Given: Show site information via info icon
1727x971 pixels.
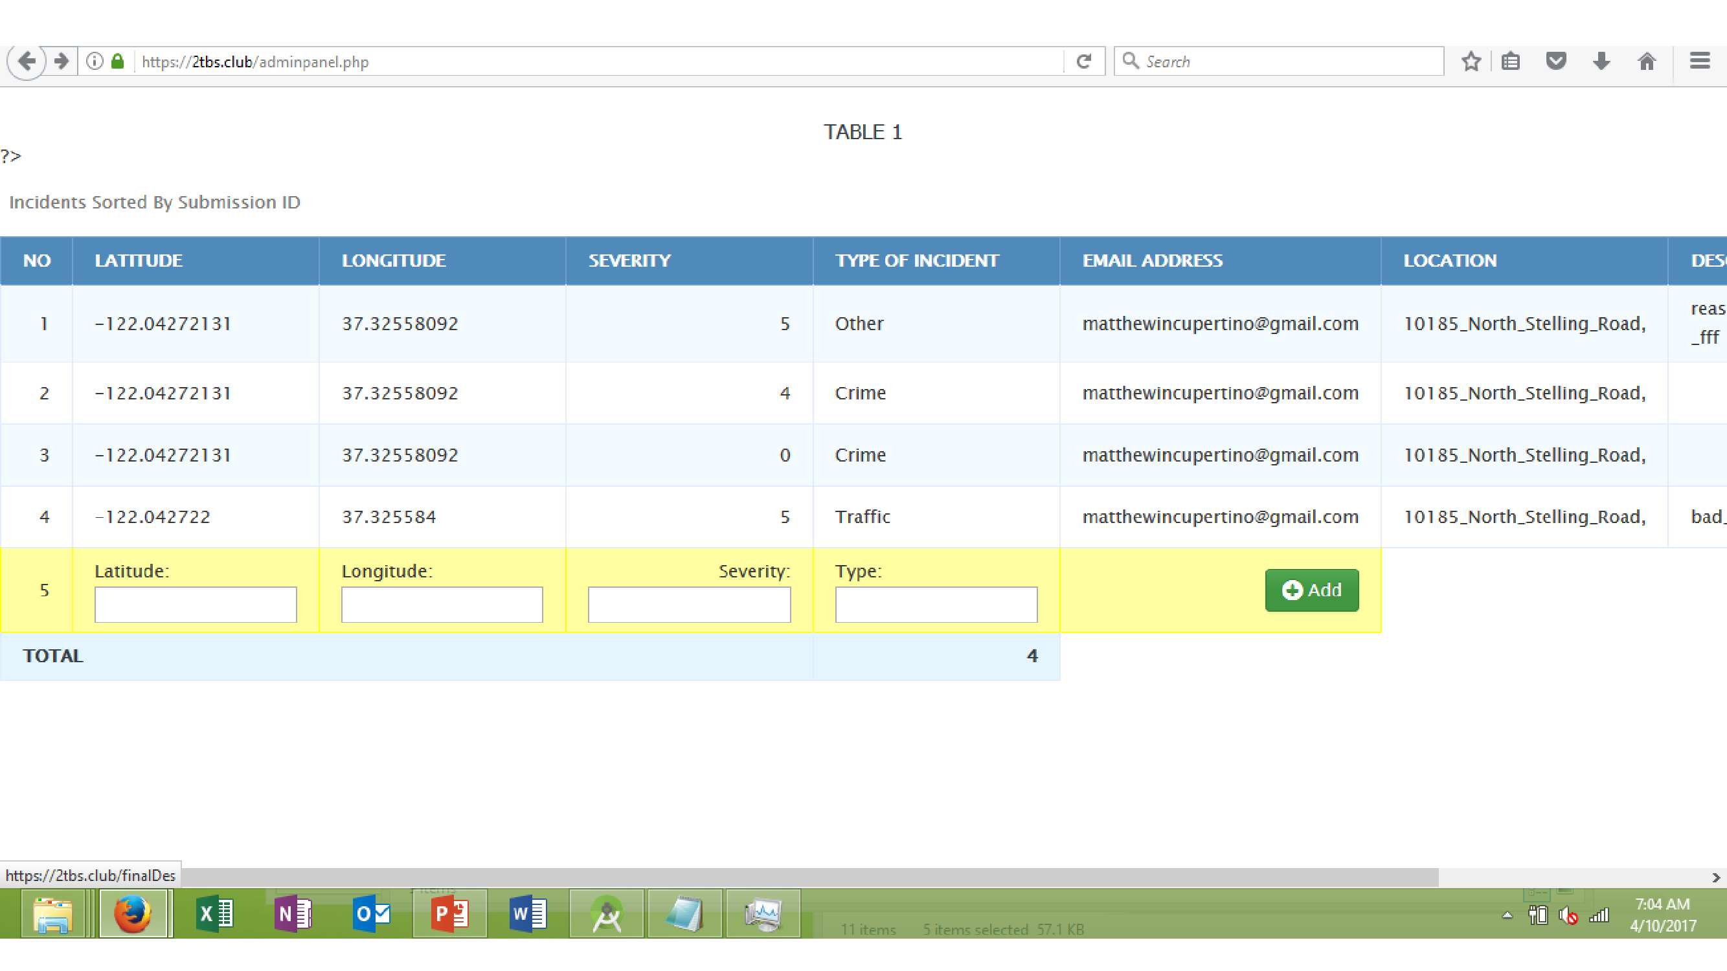Looking at the screenshot, I should point(95,61).
